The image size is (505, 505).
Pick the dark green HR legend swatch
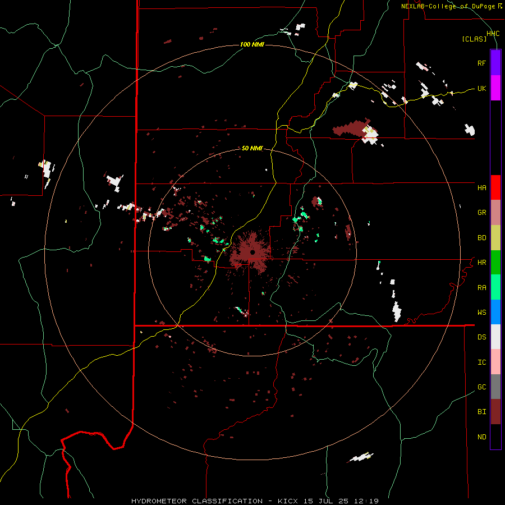(495, 262)
